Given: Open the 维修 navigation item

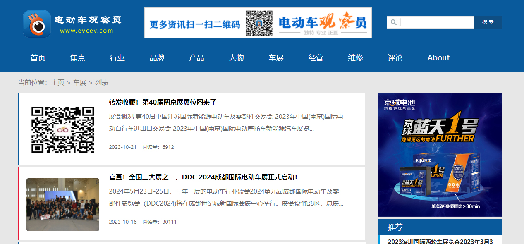Looking at the screenshot, I should [355, 57].
